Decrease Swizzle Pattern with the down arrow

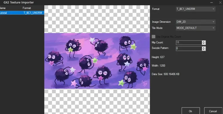tap(204, 50)
